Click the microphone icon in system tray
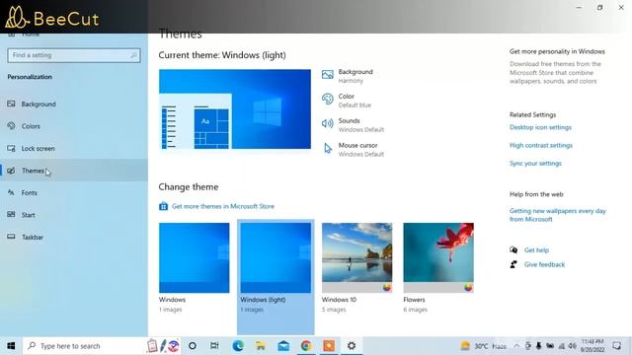 (x=538, y=346)
